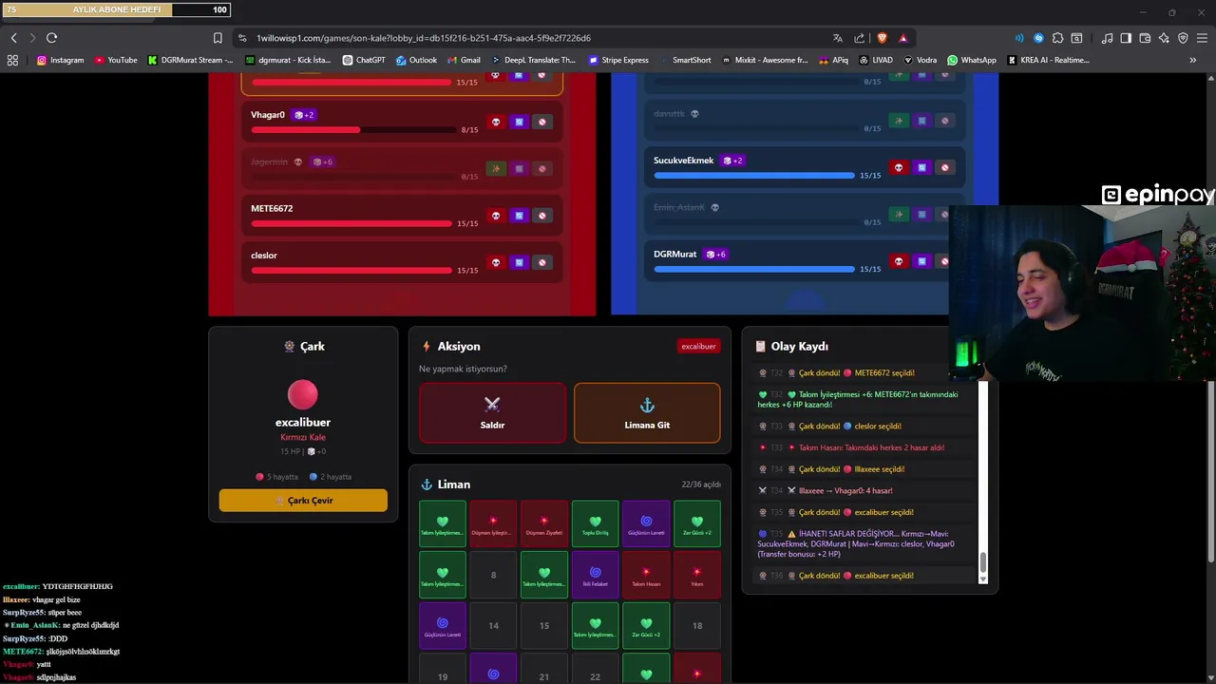Open the extensions puzzle icon
This screenshot has height=684, width=1216.
click(x=1057, y=38)
